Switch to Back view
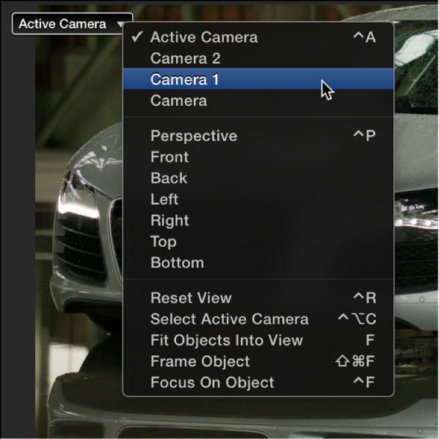 (258, 178)
